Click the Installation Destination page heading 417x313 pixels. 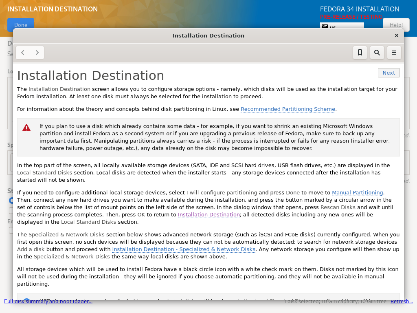click(x=91, y=75)
